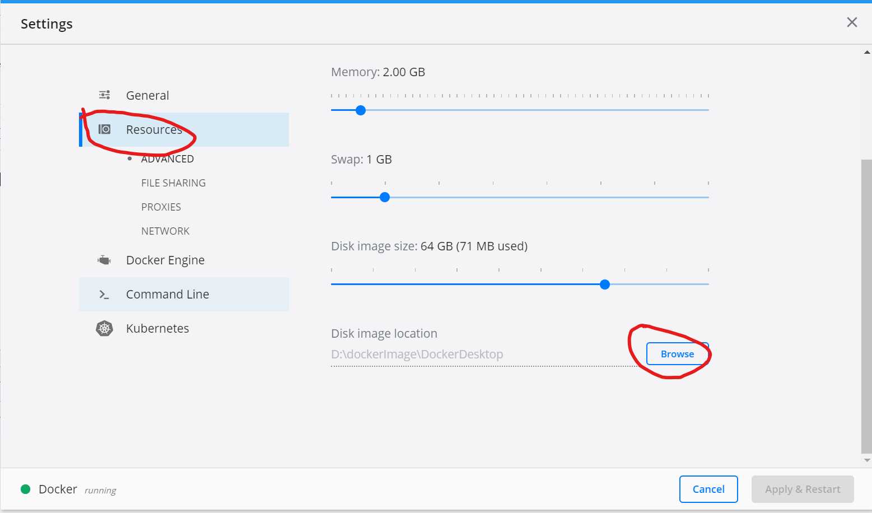
Task: Click the 'running' status text
Action: click(x=100, y=491)
